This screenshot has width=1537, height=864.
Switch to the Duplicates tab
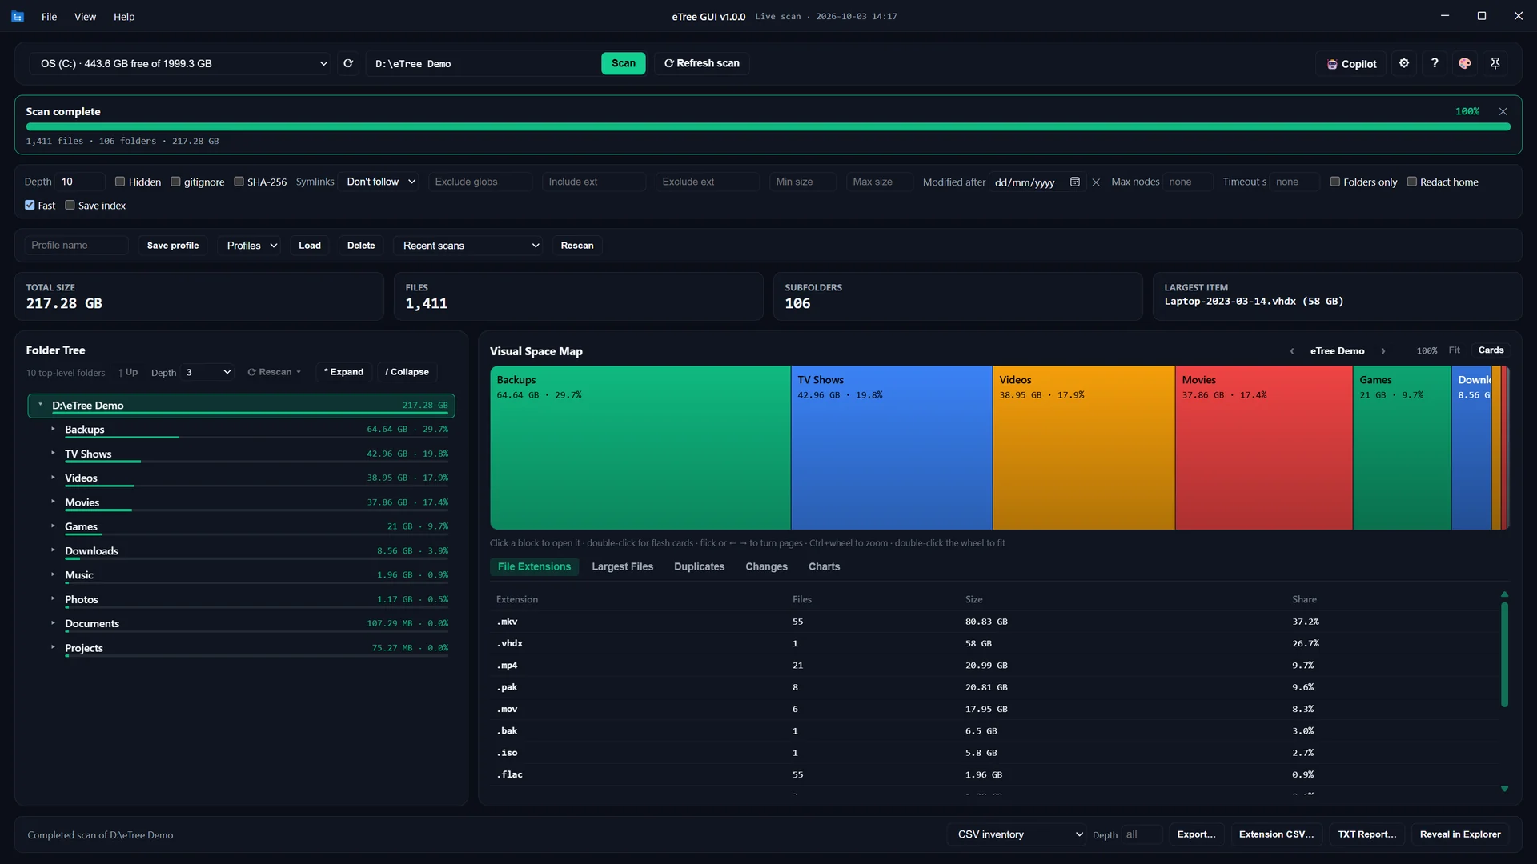(x=699, y=566)
